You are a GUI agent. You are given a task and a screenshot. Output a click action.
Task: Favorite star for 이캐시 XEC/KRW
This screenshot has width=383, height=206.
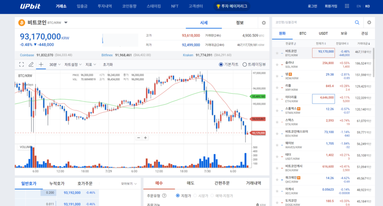tap(277, 191)
